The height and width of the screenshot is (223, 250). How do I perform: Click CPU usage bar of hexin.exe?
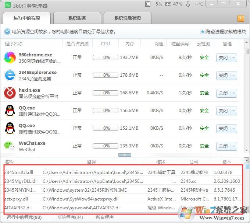pyautogui.click(x=106, y=93)
